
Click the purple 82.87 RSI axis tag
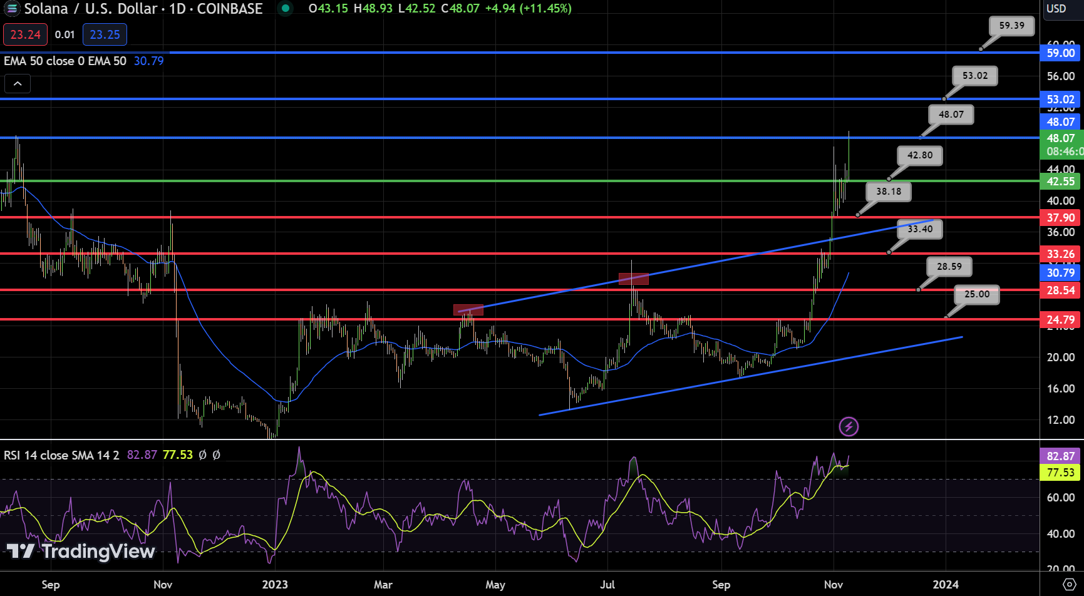[1060, 456]
